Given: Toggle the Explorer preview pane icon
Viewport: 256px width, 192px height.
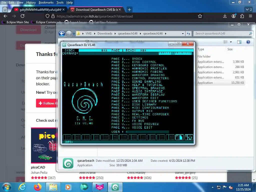Looking at the screenshot, I should (239, 42).
